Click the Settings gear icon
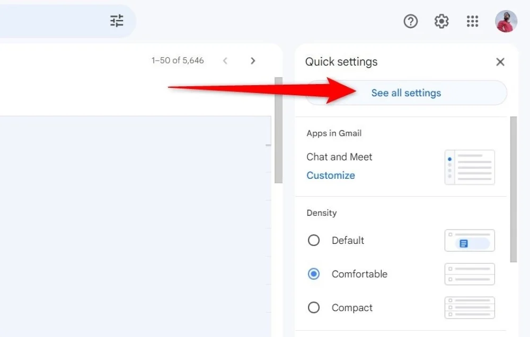This screenshot has width=530, height=337. 441,21
